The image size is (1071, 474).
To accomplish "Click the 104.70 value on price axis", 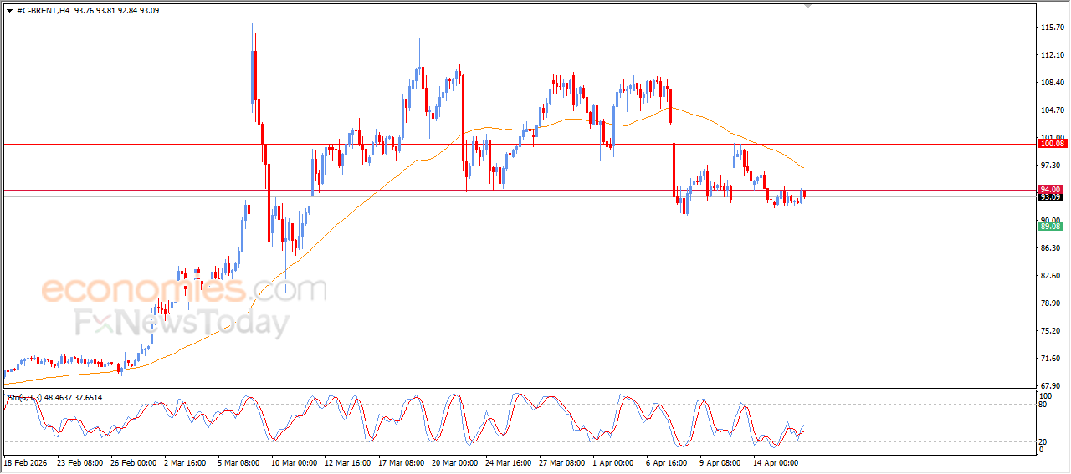I will (1052, 110).
